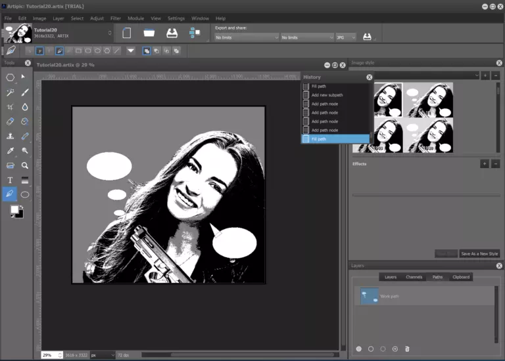505x361 pixels.
Task: Expand the first No limits dropdown
Action: (247, 38)
